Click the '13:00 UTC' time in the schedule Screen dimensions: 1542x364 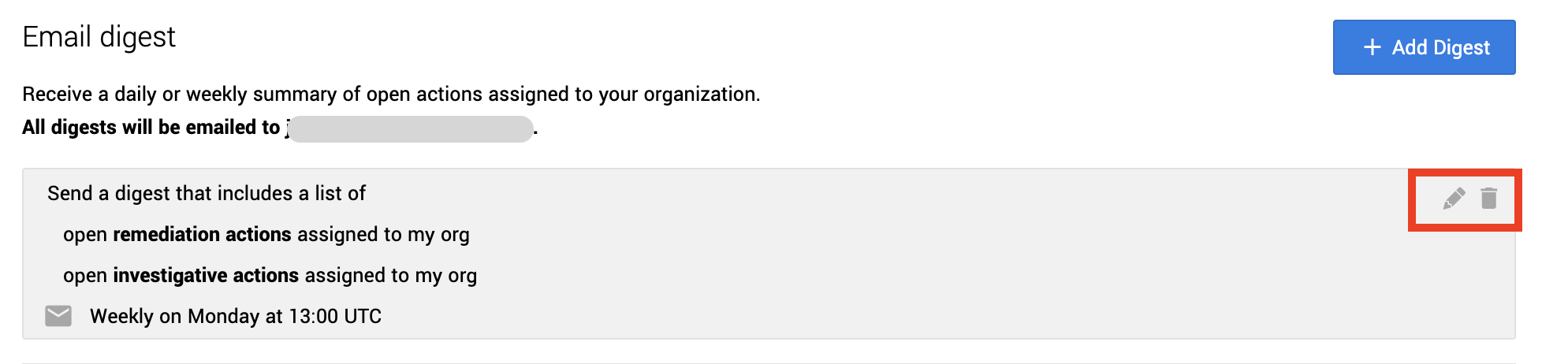pos(335,317)
